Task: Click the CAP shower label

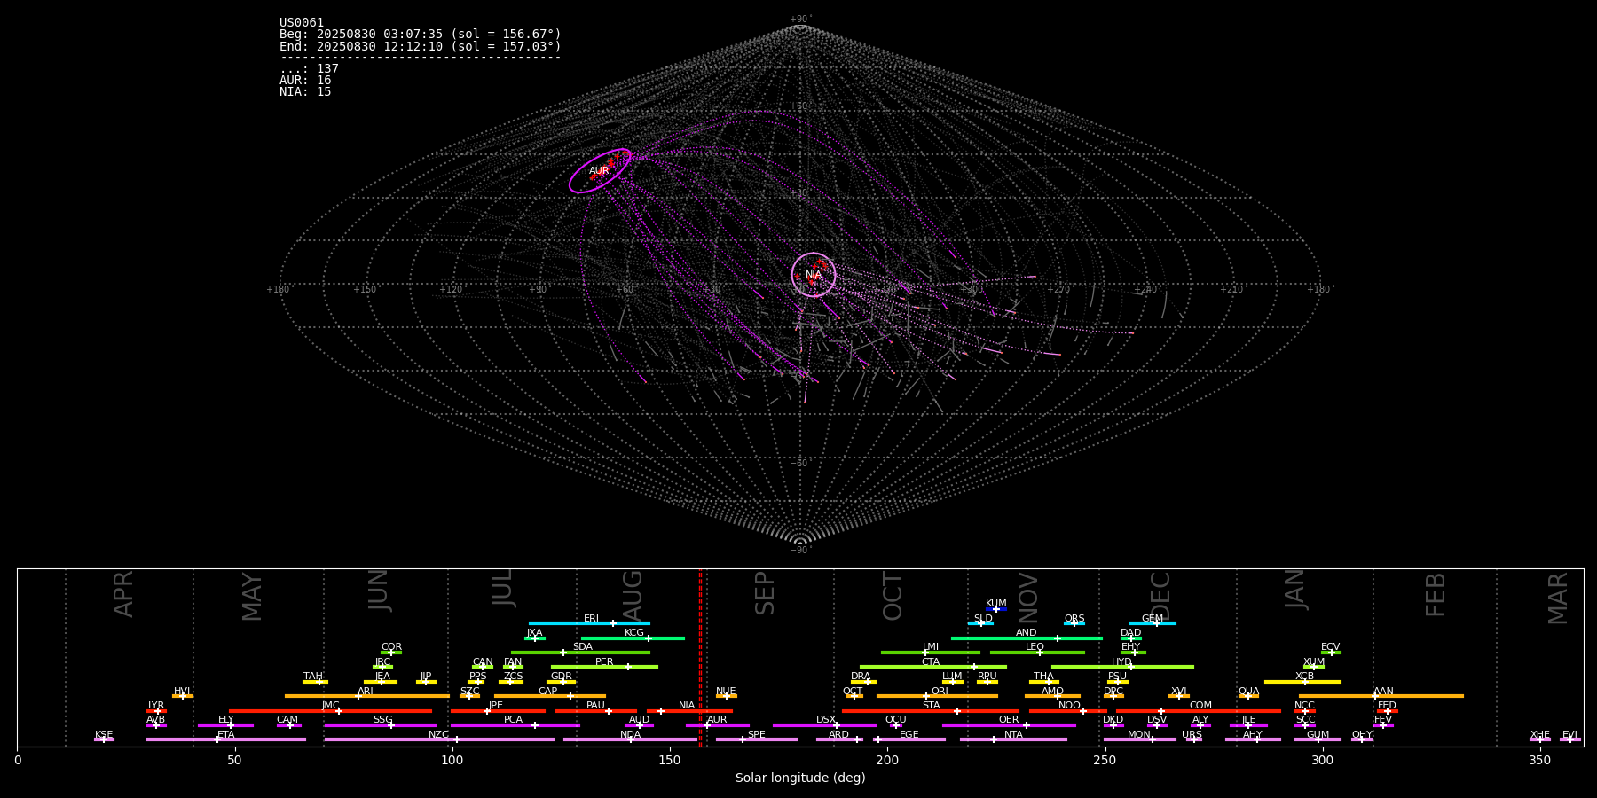Action: pos(548,692)
